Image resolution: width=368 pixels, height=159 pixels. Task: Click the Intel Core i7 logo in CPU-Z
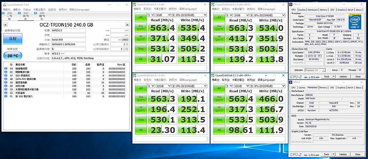355,22
